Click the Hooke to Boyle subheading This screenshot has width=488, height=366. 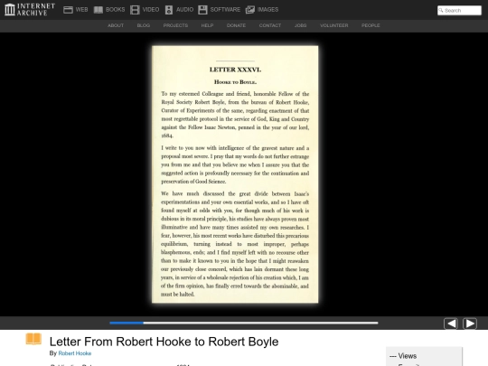[235, 82]
